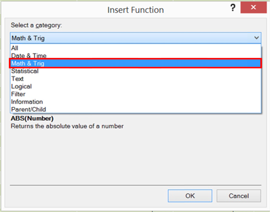
Task: Click the Math & Trig combo box field
Action: 130,38
